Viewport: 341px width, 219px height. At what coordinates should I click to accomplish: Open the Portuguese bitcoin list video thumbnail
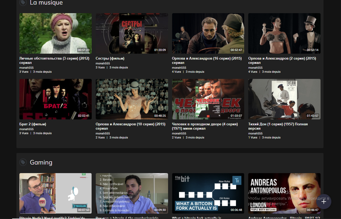click(132, 193)
